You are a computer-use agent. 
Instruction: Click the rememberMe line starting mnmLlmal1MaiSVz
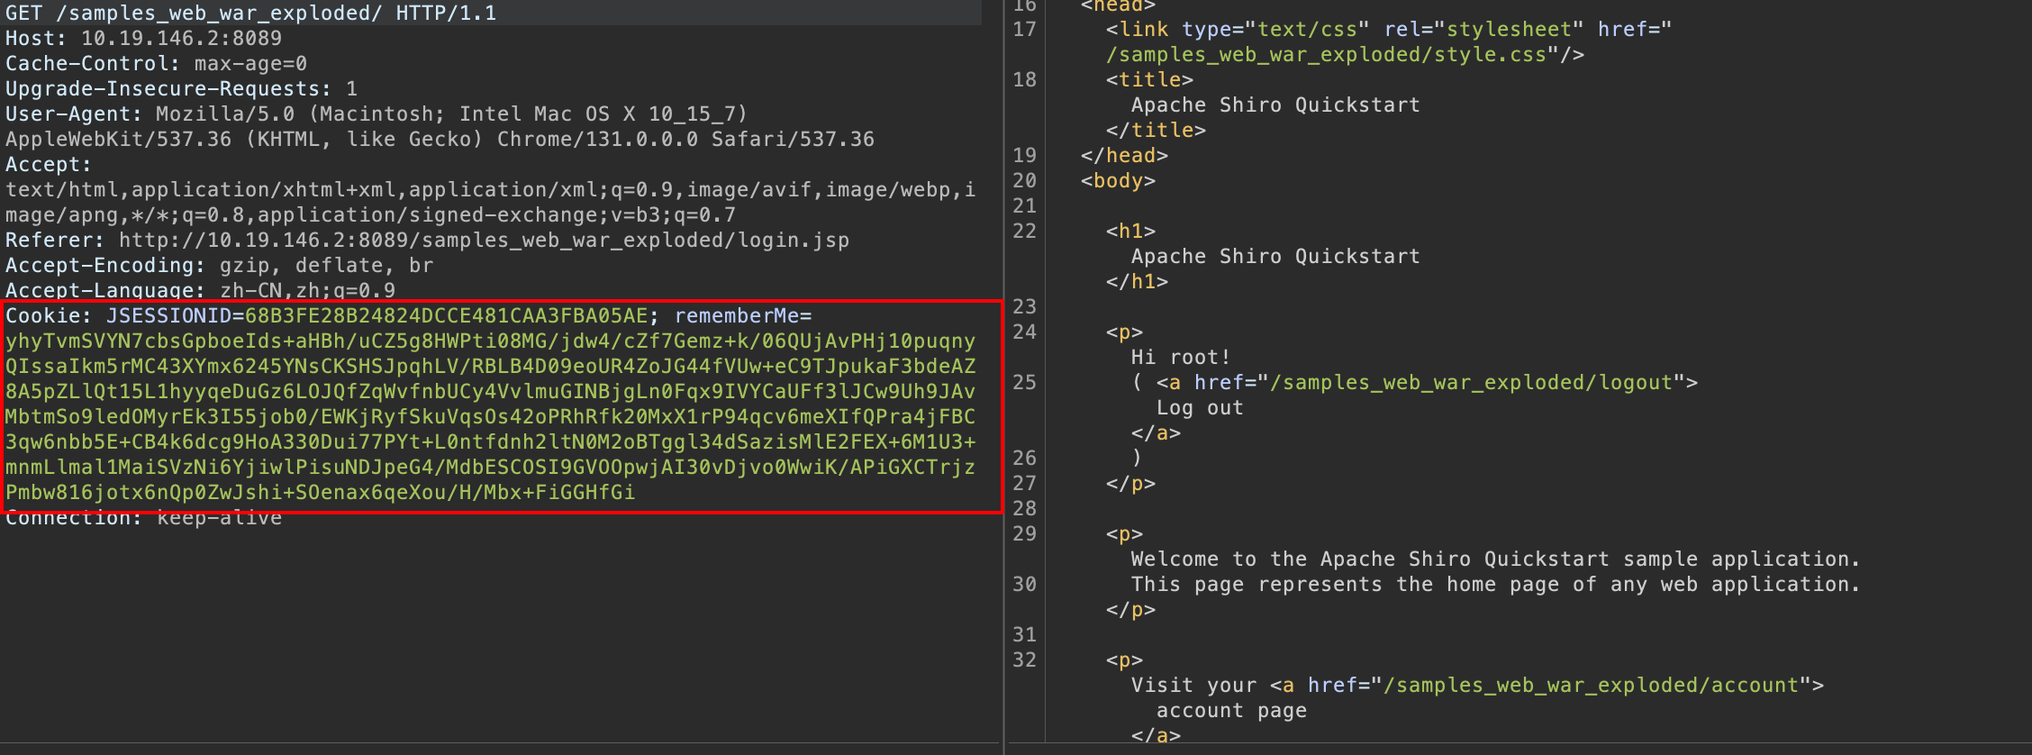(x=490, y=467)
